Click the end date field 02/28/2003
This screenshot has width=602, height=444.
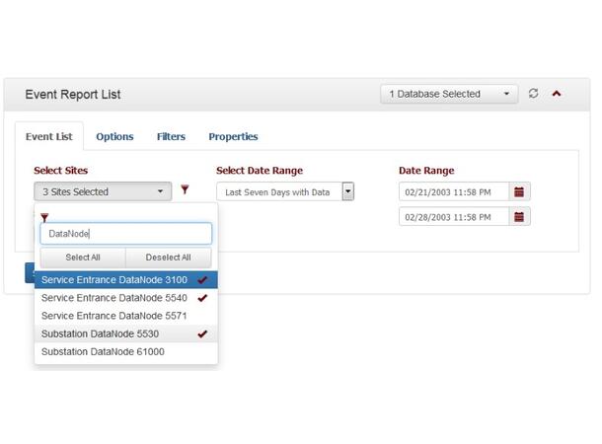tap(454, 217)
